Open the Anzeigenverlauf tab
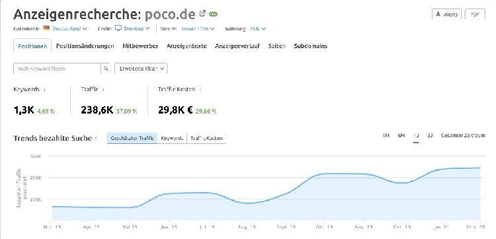The image size is (496, 239). point(237,46)
